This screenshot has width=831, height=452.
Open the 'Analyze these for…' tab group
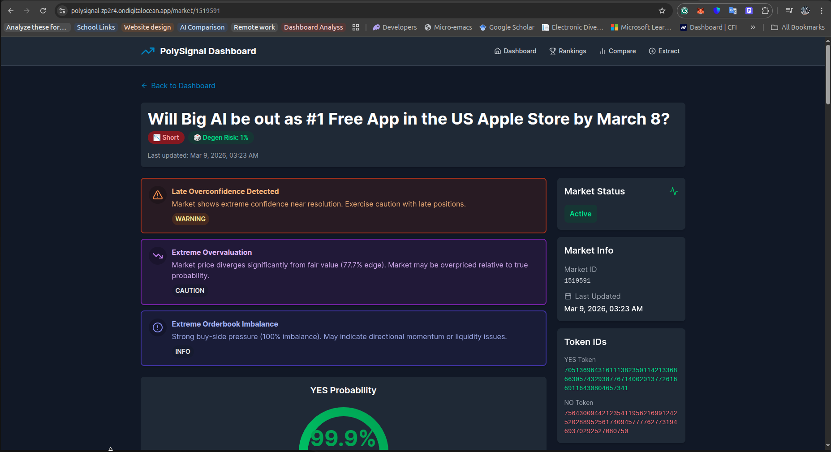[36, 27]
